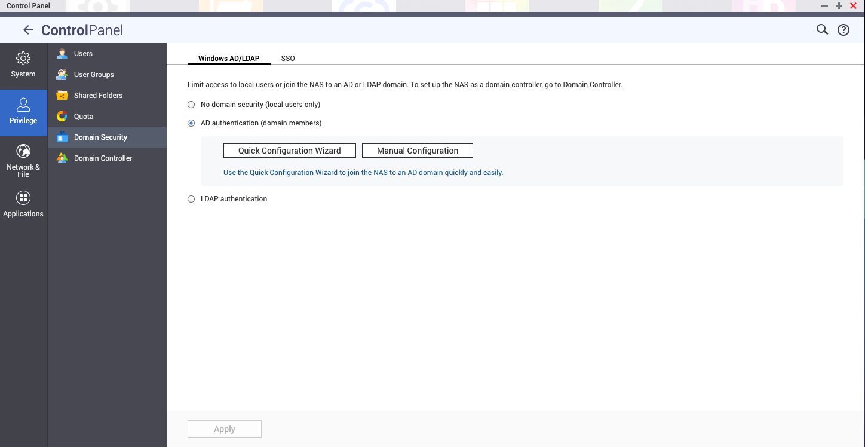Image resolution: width=865 pixels, height=447 pixels.
Task: Click the Applications label in sidebar
Action: tap(23, 214)
